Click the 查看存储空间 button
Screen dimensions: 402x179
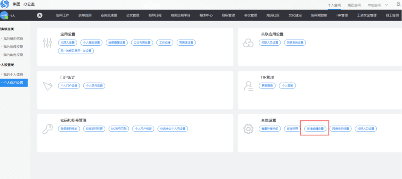270,129
